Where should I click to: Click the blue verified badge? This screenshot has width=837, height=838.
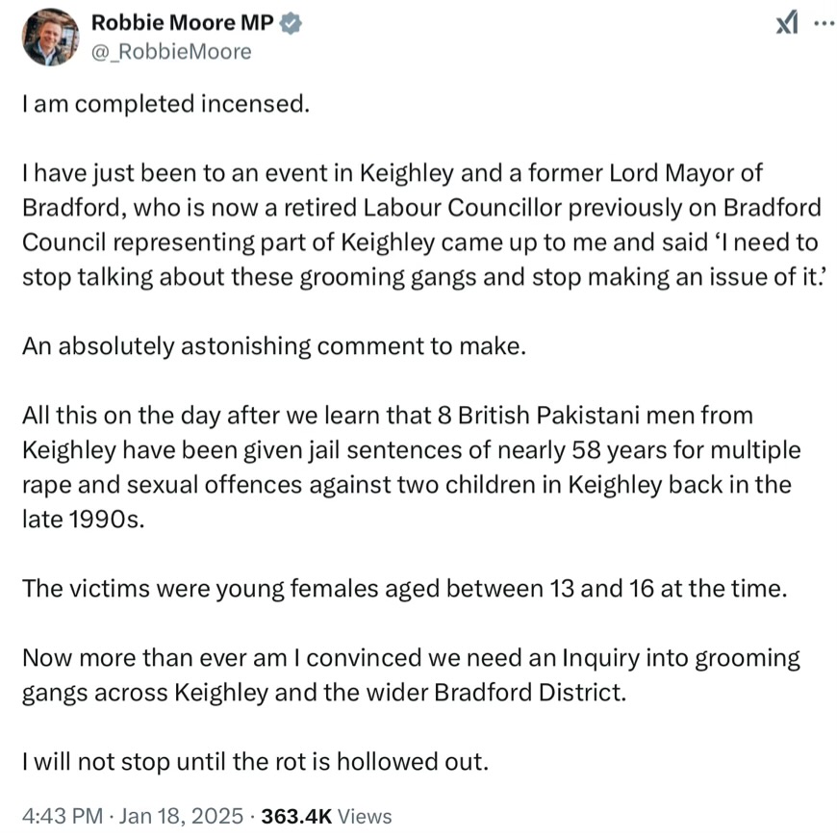tap(291, 24)
